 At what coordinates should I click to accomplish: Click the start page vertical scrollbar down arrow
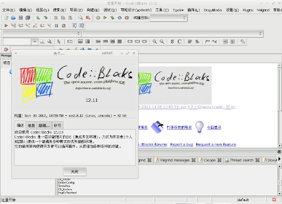pos(280,146)
